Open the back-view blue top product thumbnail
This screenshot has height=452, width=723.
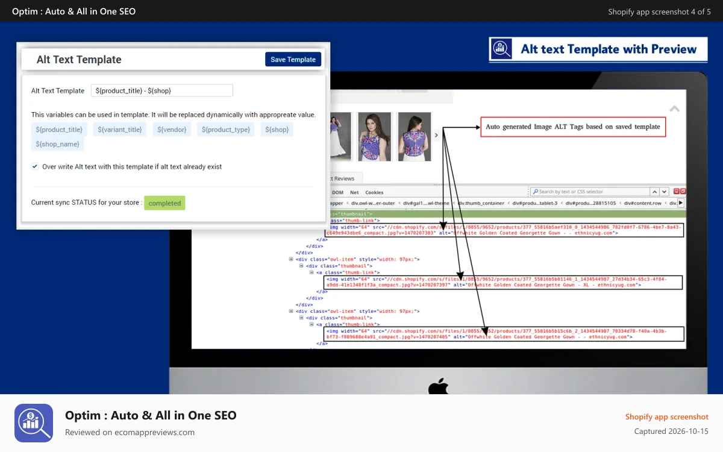pos(415,136)
